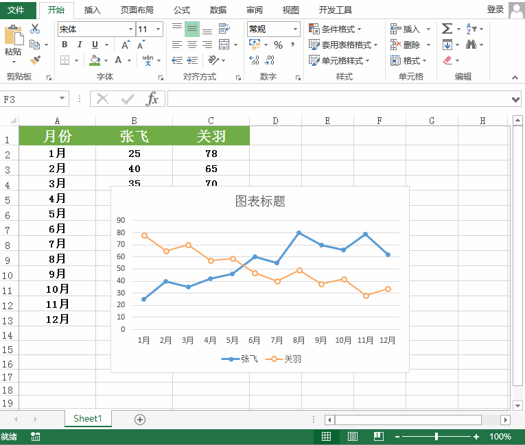The width and height of the screenshot is (525, 445).
Task: Click the Decrease Decimal icon
Action: 269,60
